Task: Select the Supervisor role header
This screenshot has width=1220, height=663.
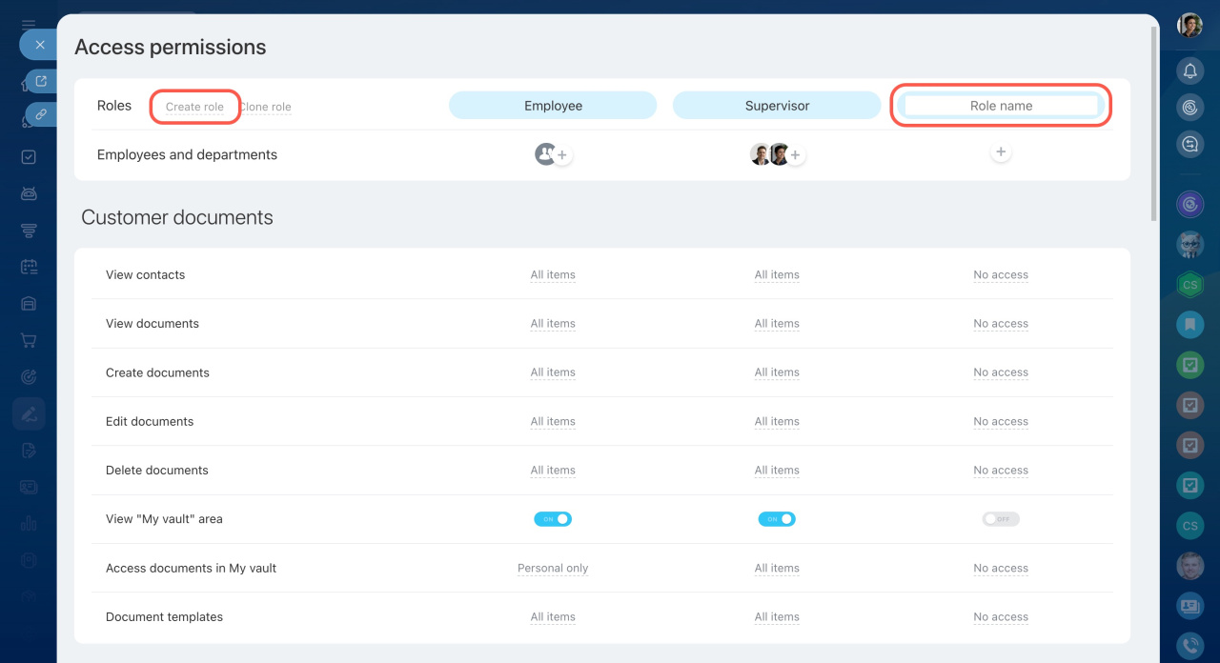Action: [777, 106]
